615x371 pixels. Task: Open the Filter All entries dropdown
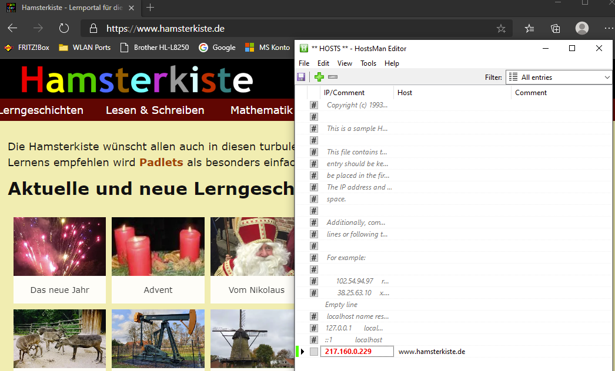pos(559,77)
